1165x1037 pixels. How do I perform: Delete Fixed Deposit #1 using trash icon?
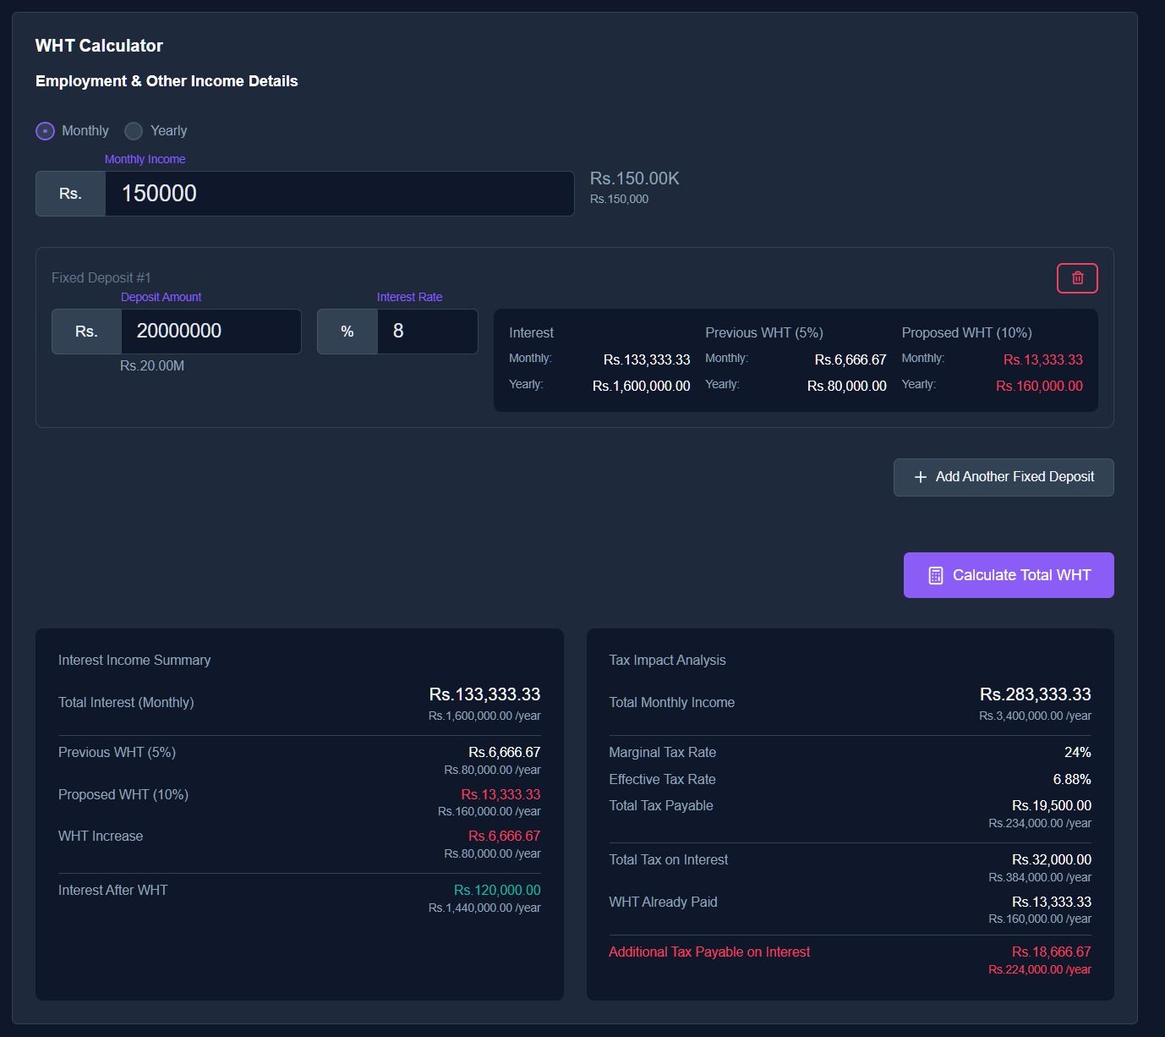1077,278
